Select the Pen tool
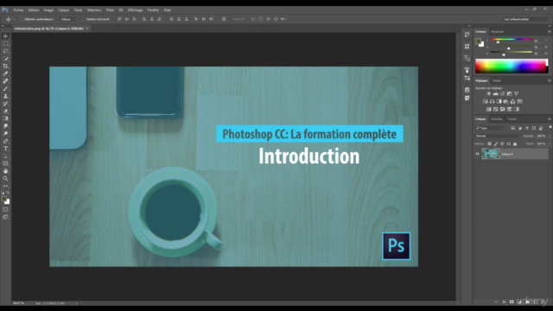 pyautogui.click(x=5, y=141)
